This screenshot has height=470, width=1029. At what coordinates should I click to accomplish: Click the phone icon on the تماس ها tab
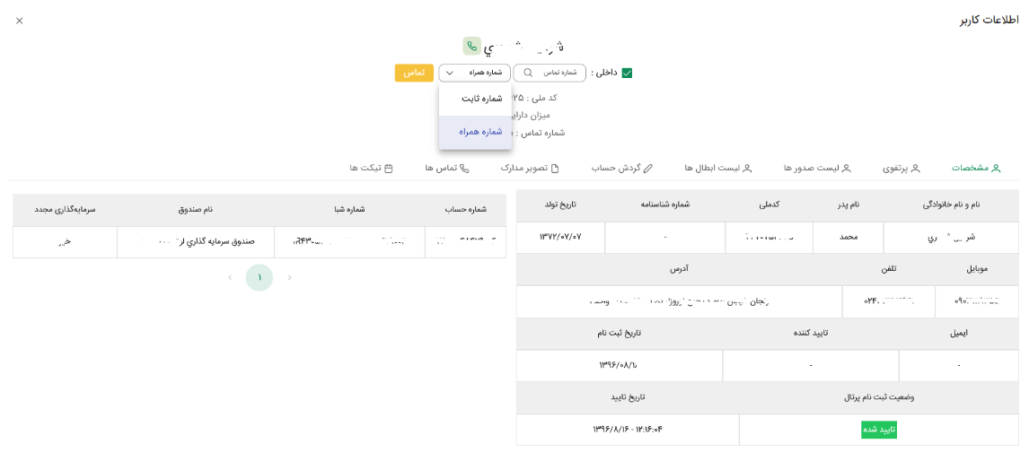464,168
